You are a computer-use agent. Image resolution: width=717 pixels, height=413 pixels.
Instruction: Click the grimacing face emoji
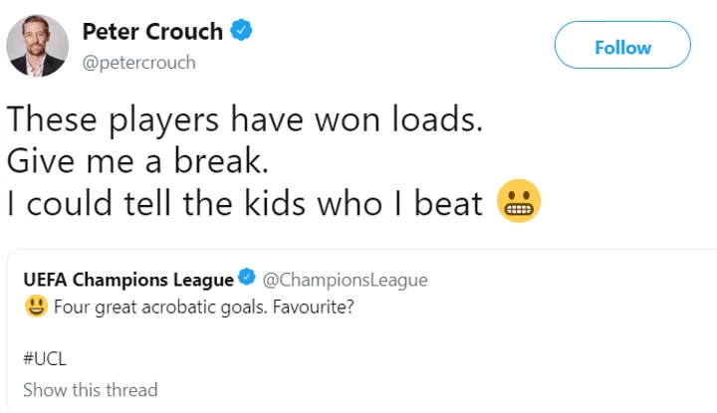[519, 201]
